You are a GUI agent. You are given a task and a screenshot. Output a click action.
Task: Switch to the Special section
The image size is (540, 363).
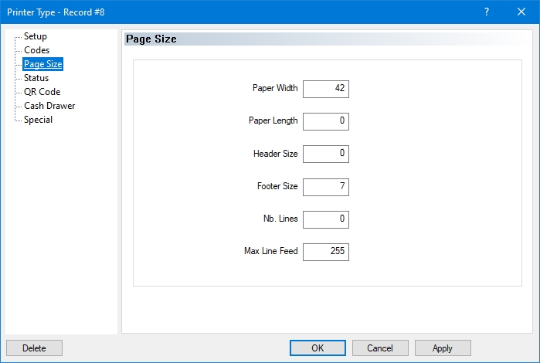(x=38, y=120)
